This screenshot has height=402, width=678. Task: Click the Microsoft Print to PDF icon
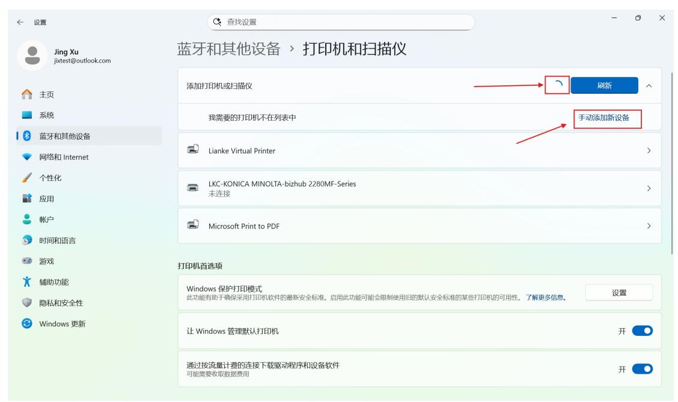point(193,225)
